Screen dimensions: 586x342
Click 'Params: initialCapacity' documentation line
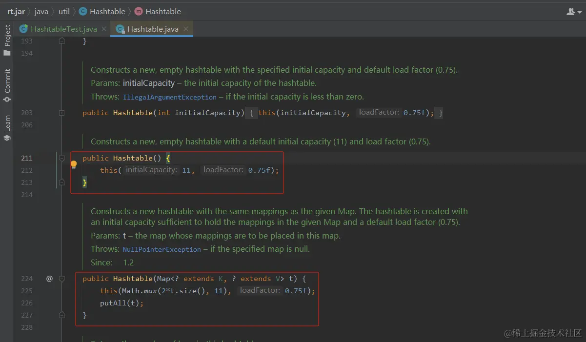(x=203, y=83)
